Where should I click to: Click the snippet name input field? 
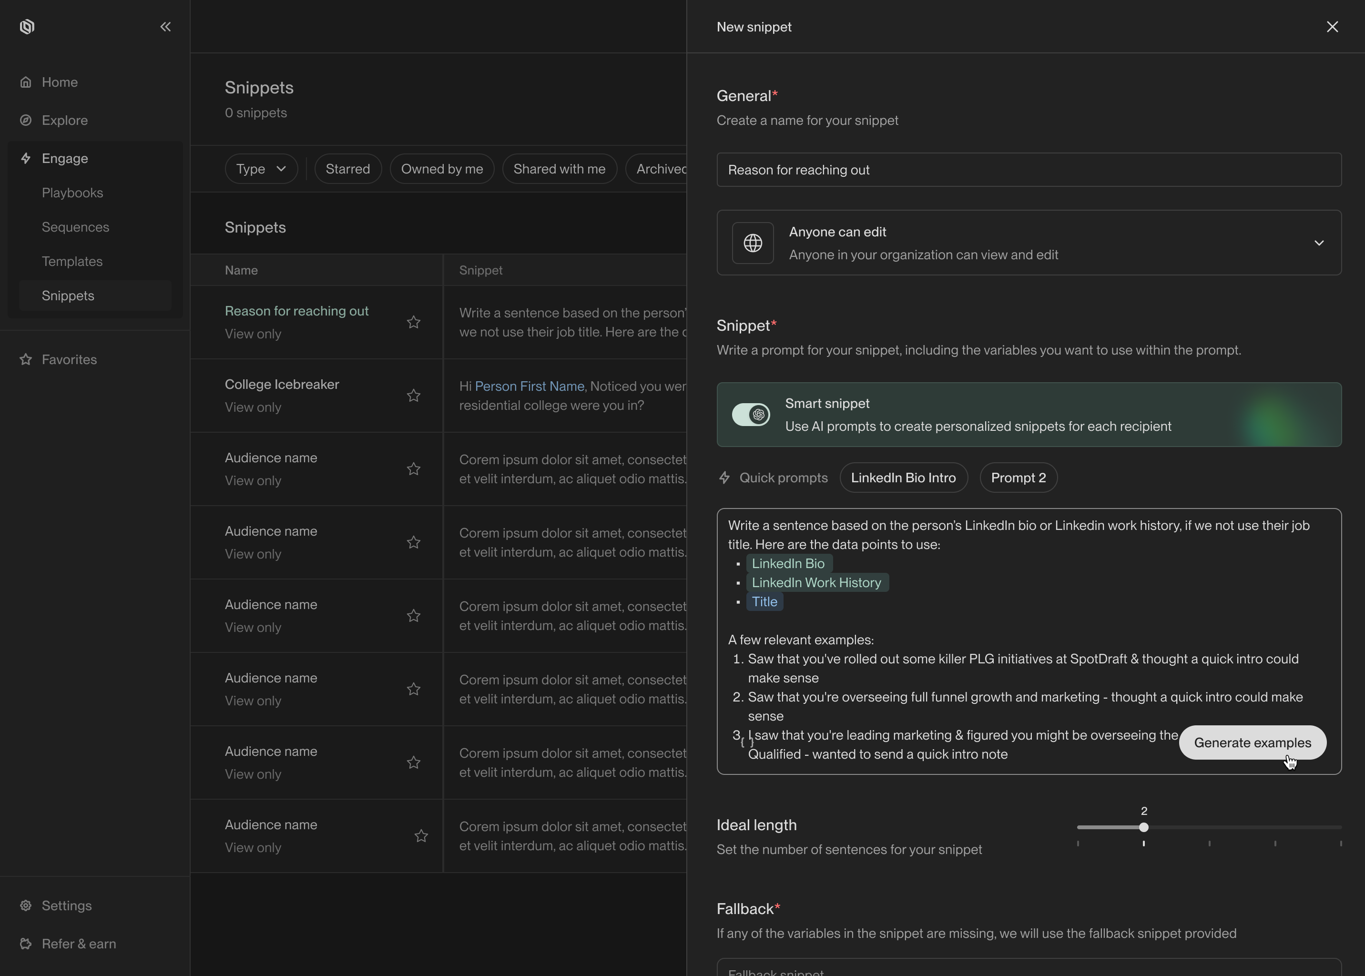(x=1029, y=170)
